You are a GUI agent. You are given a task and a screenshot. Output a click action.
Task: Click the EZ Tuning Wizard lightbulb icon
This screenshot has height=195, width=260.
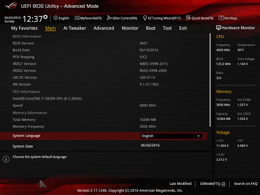pyautogui.click(x=145, y=18)
